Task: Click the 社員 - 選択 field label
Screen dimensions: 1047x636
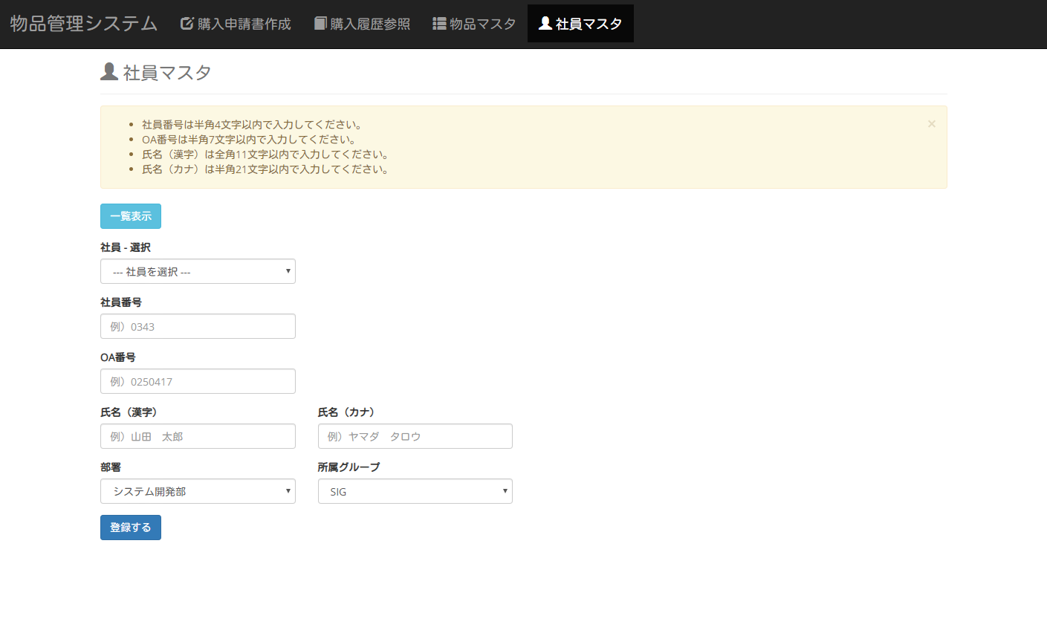Action: 126,247
